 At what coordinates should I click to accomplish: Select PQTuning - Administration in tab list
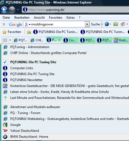pyautogui.click(x=65, y=47)
